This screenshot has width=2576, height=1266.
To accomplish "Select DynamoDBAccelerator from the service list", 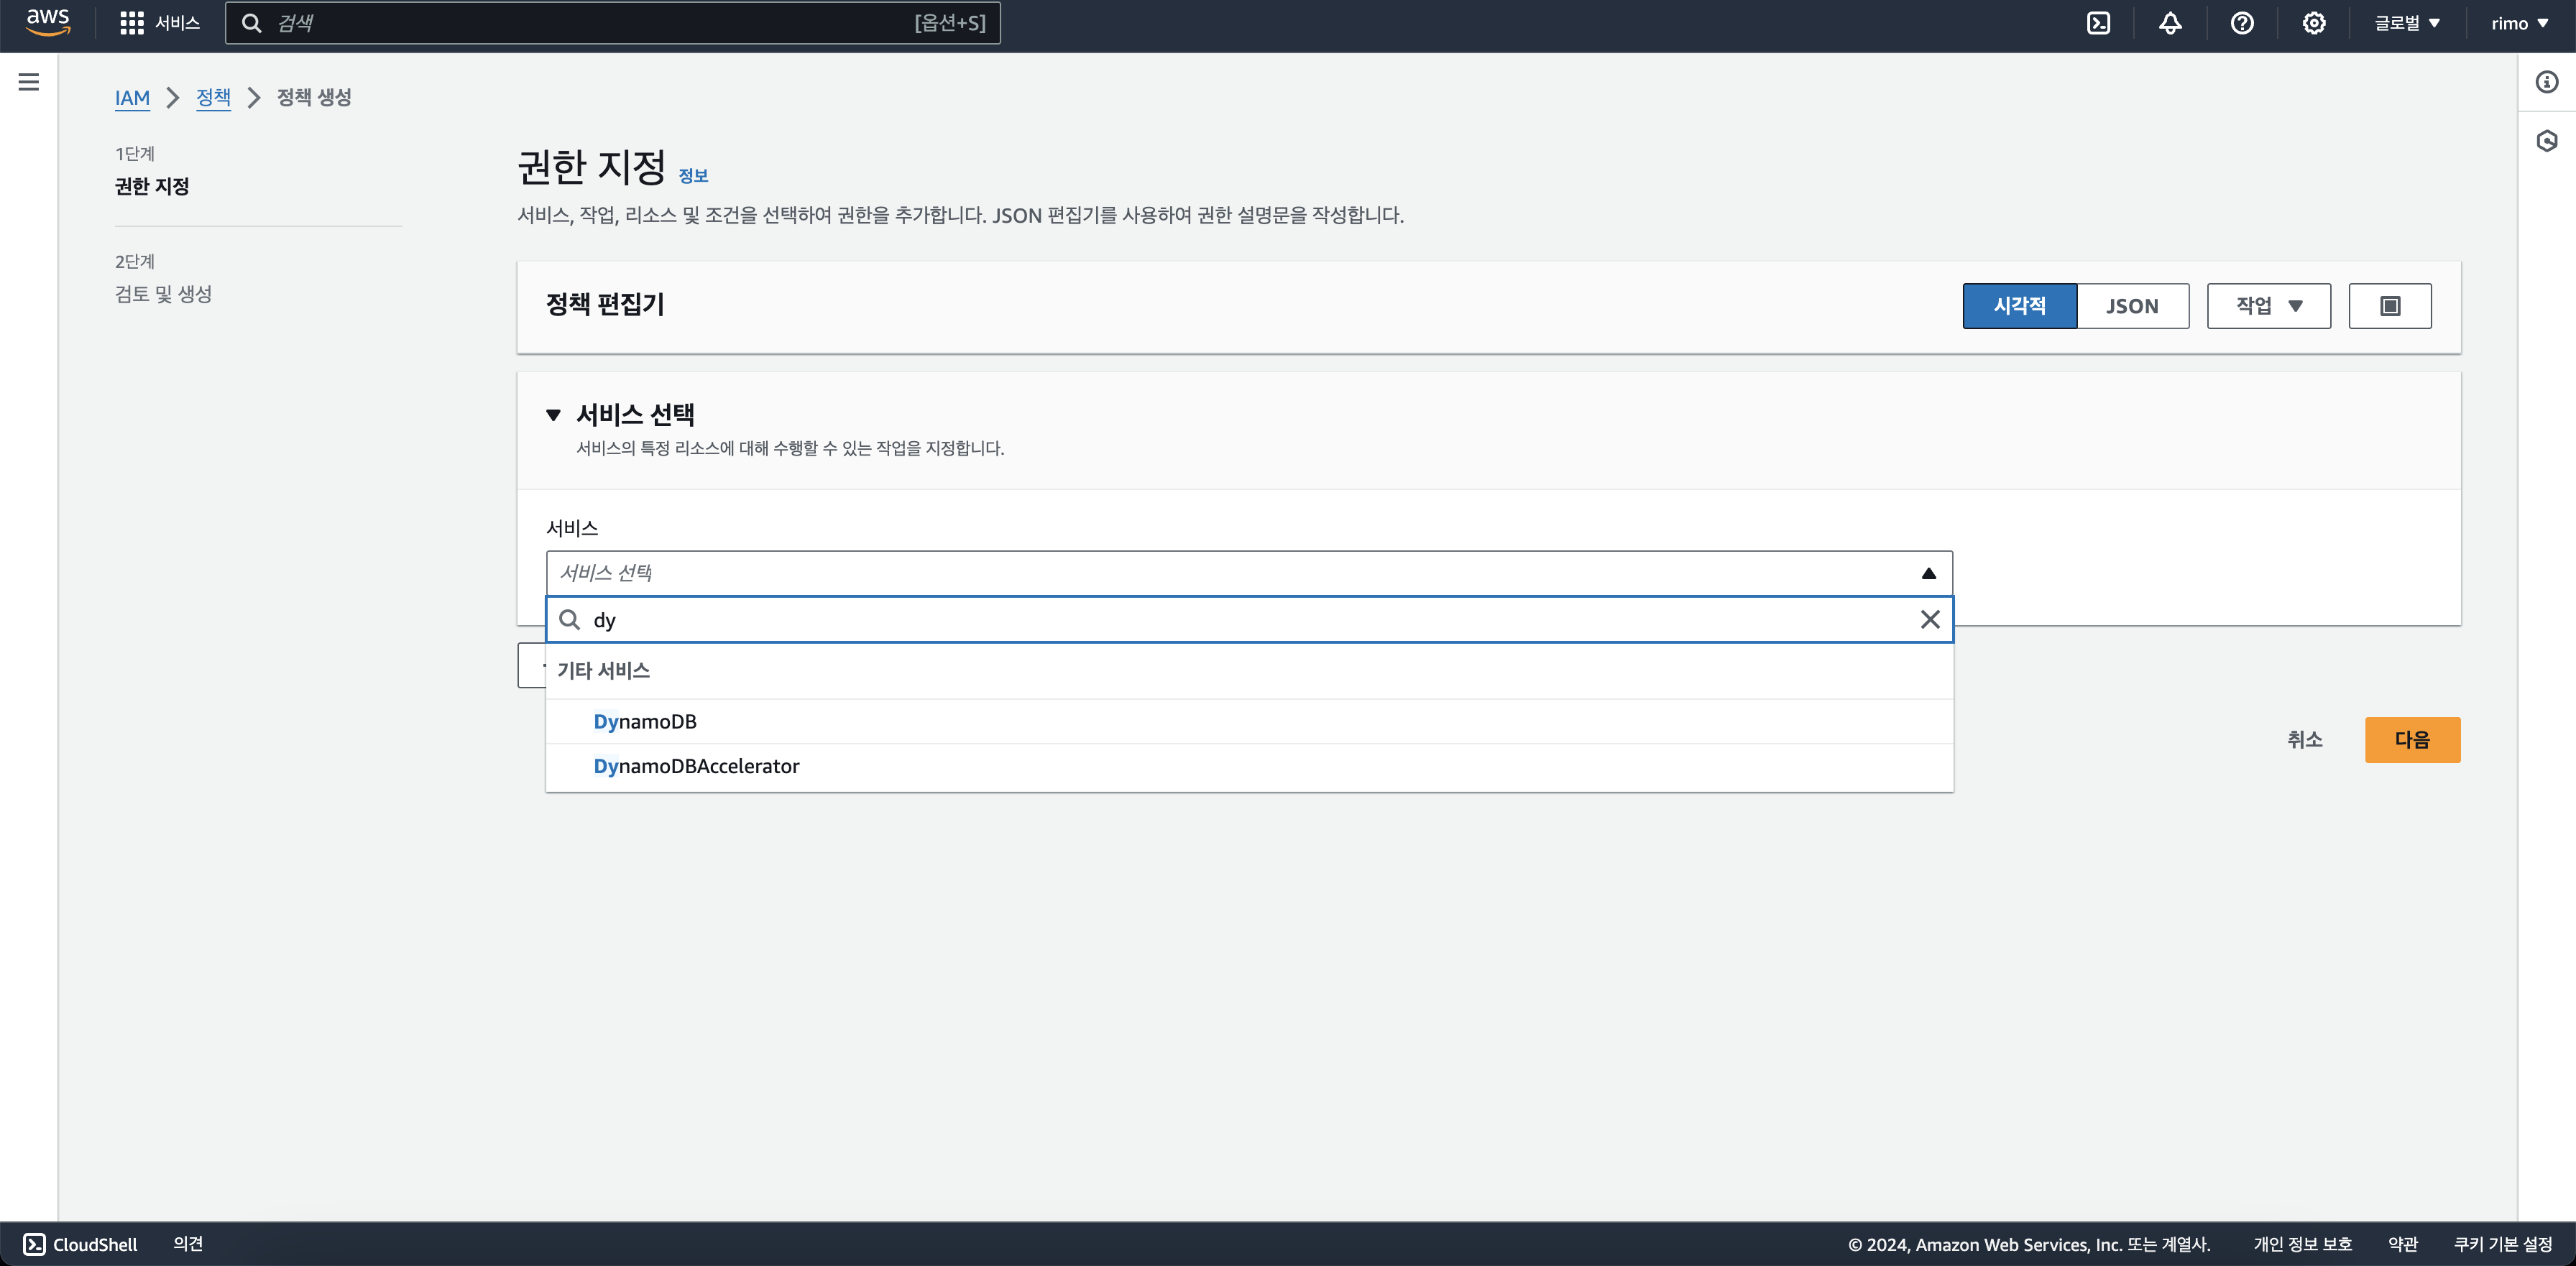I will pos(696,766).
